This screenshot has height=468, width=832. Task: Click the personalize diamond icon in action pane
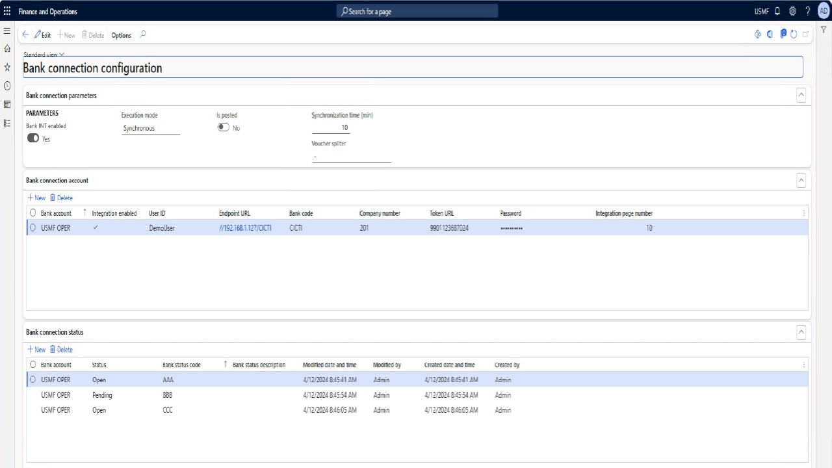(x=758, y=34)
